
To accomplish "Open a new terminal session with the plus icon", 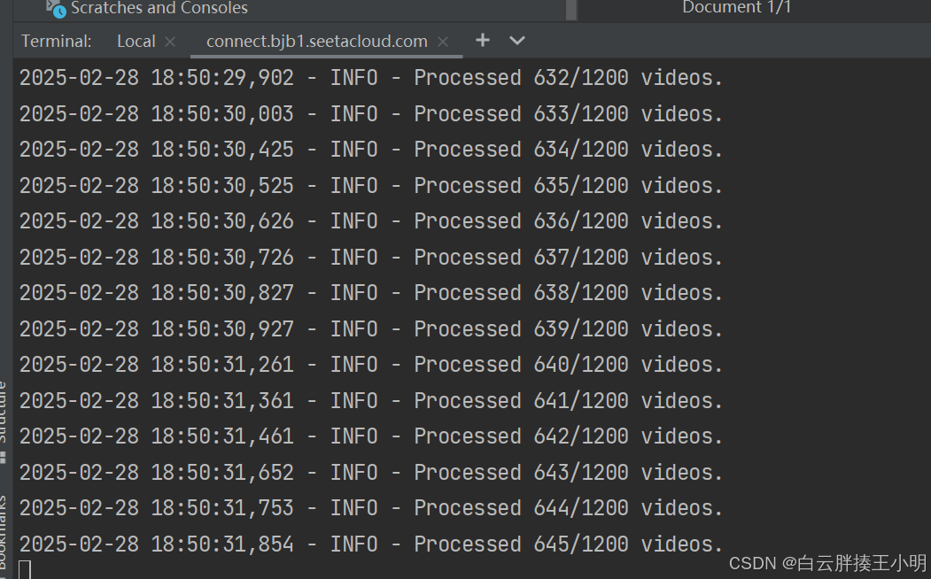I will (482, 40).
